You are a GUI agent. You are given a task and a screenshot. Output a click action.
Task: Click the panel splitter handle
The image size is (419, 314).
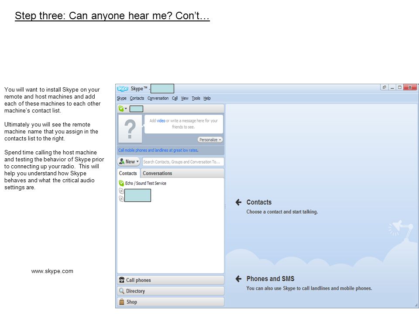[x=225, y=206]
